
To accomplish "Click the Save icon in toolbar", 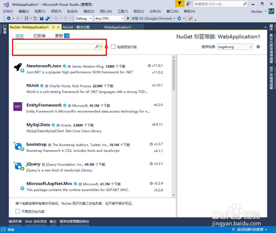I will pyautogui.click(x=42, y=18).
